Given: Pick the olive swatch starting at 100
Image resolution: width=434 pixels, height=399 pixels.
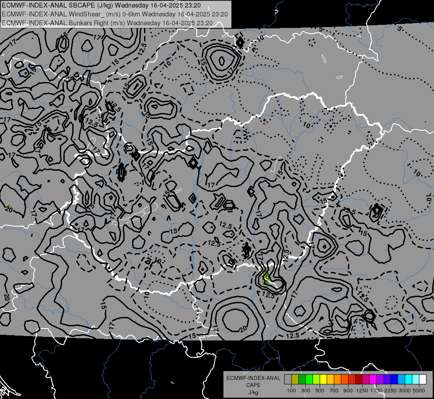Looking at the screenshot, I should [295, 379].
